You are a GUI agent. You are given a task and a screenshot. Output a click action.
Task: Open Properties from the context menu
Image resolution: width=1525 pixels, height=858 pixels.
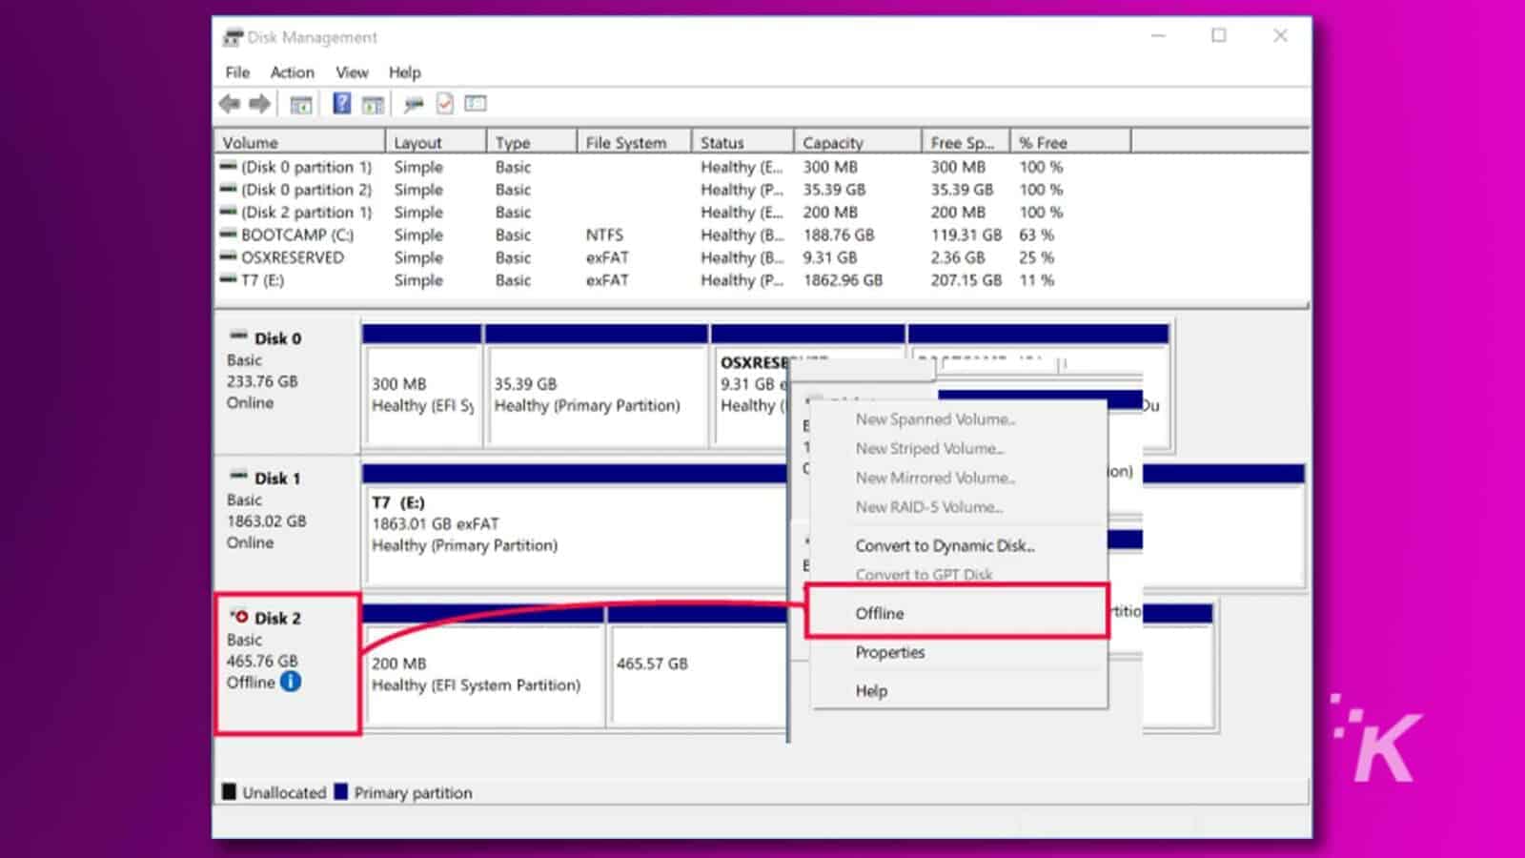point(890,652)
